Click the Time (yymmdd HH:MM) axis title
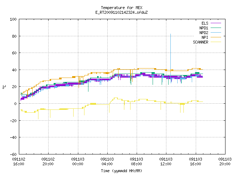 coord(121,171)
